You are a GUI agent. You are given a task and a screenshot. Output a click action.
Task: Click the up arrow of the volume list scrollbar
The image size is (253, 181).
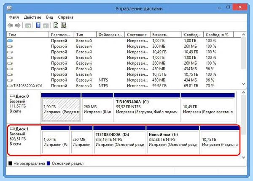(243, 34)
